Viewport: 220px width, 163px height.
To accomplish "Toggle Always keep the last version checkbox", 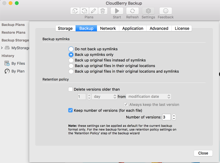I will pos(126,104).
